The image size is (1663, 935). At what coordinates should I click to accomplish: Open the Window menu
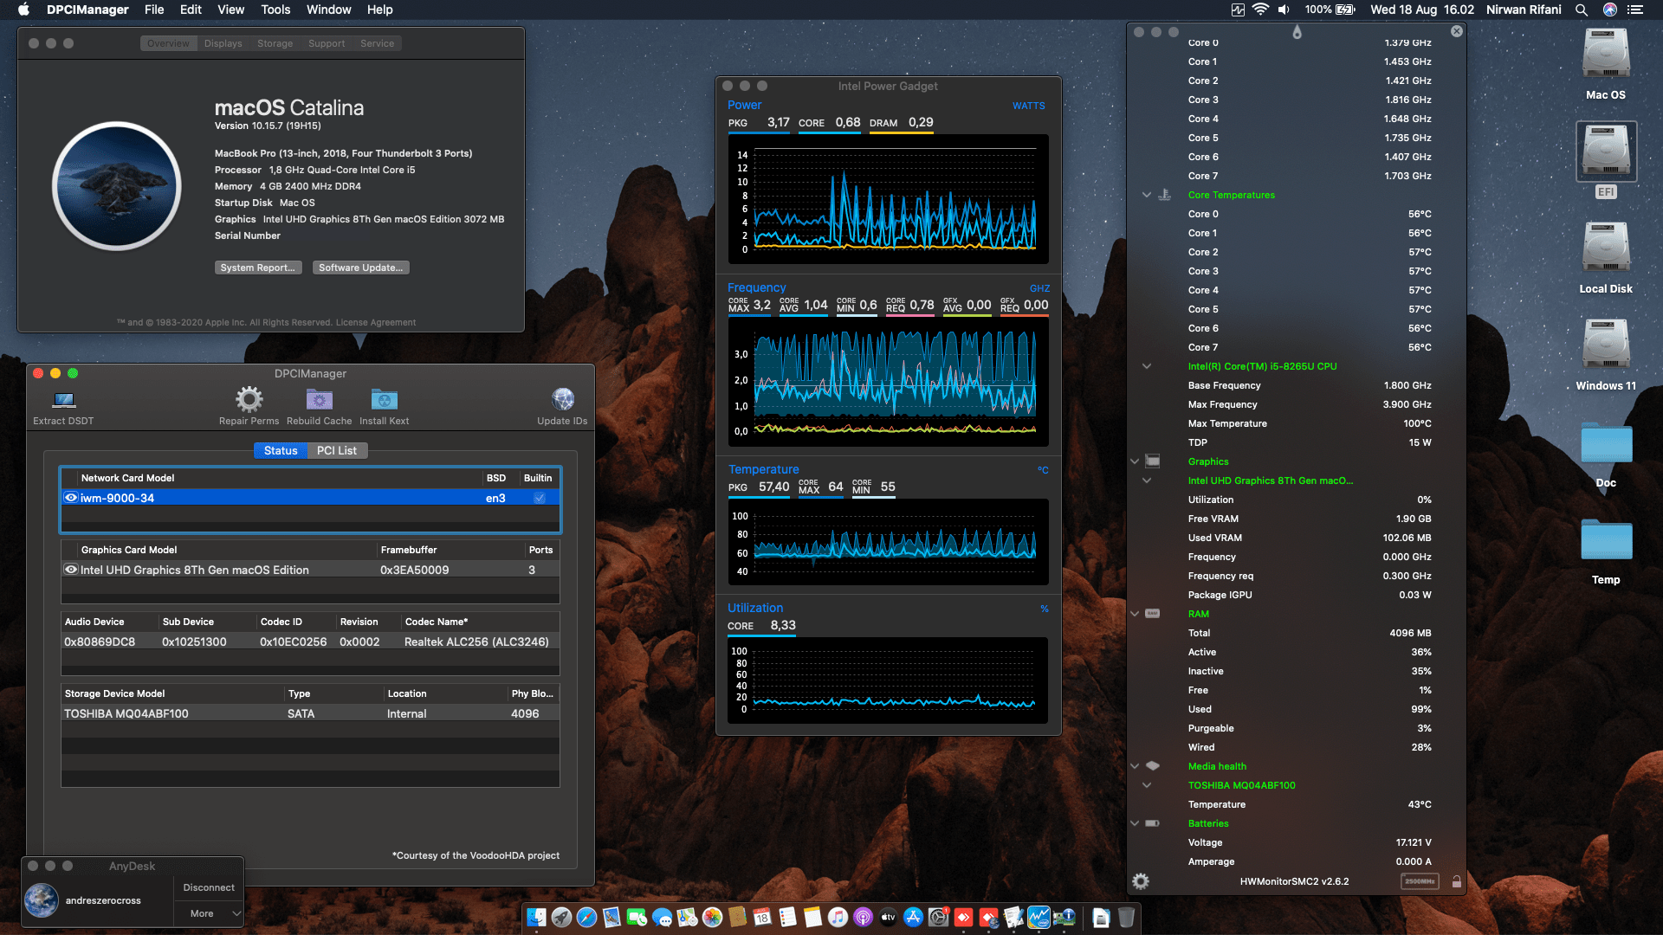click(328, 10)
